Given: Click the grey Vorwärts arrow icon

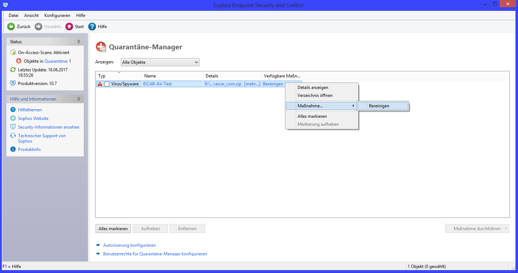Looking at the screenshot, I should coord(39,27).
